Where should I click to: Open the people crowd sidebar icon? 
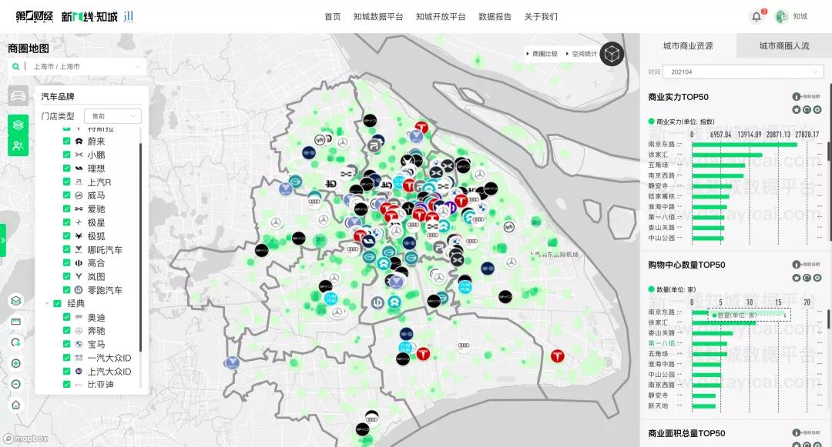click(x=18, y=145)
